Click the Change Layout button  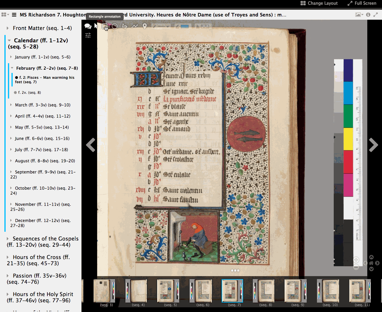(319, 3)
